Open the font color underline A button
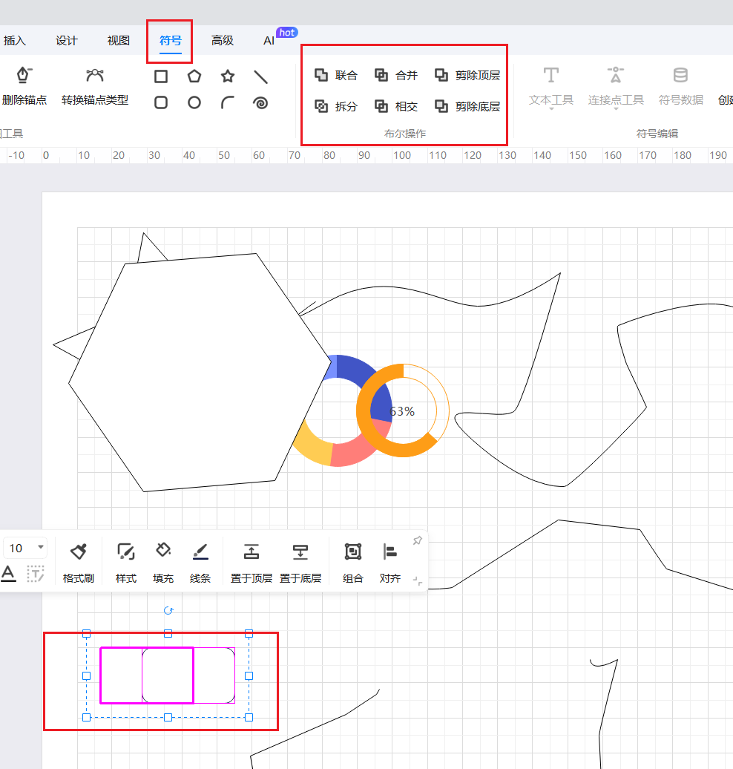This screenshot has height=769, width=733. click(9, 573)
